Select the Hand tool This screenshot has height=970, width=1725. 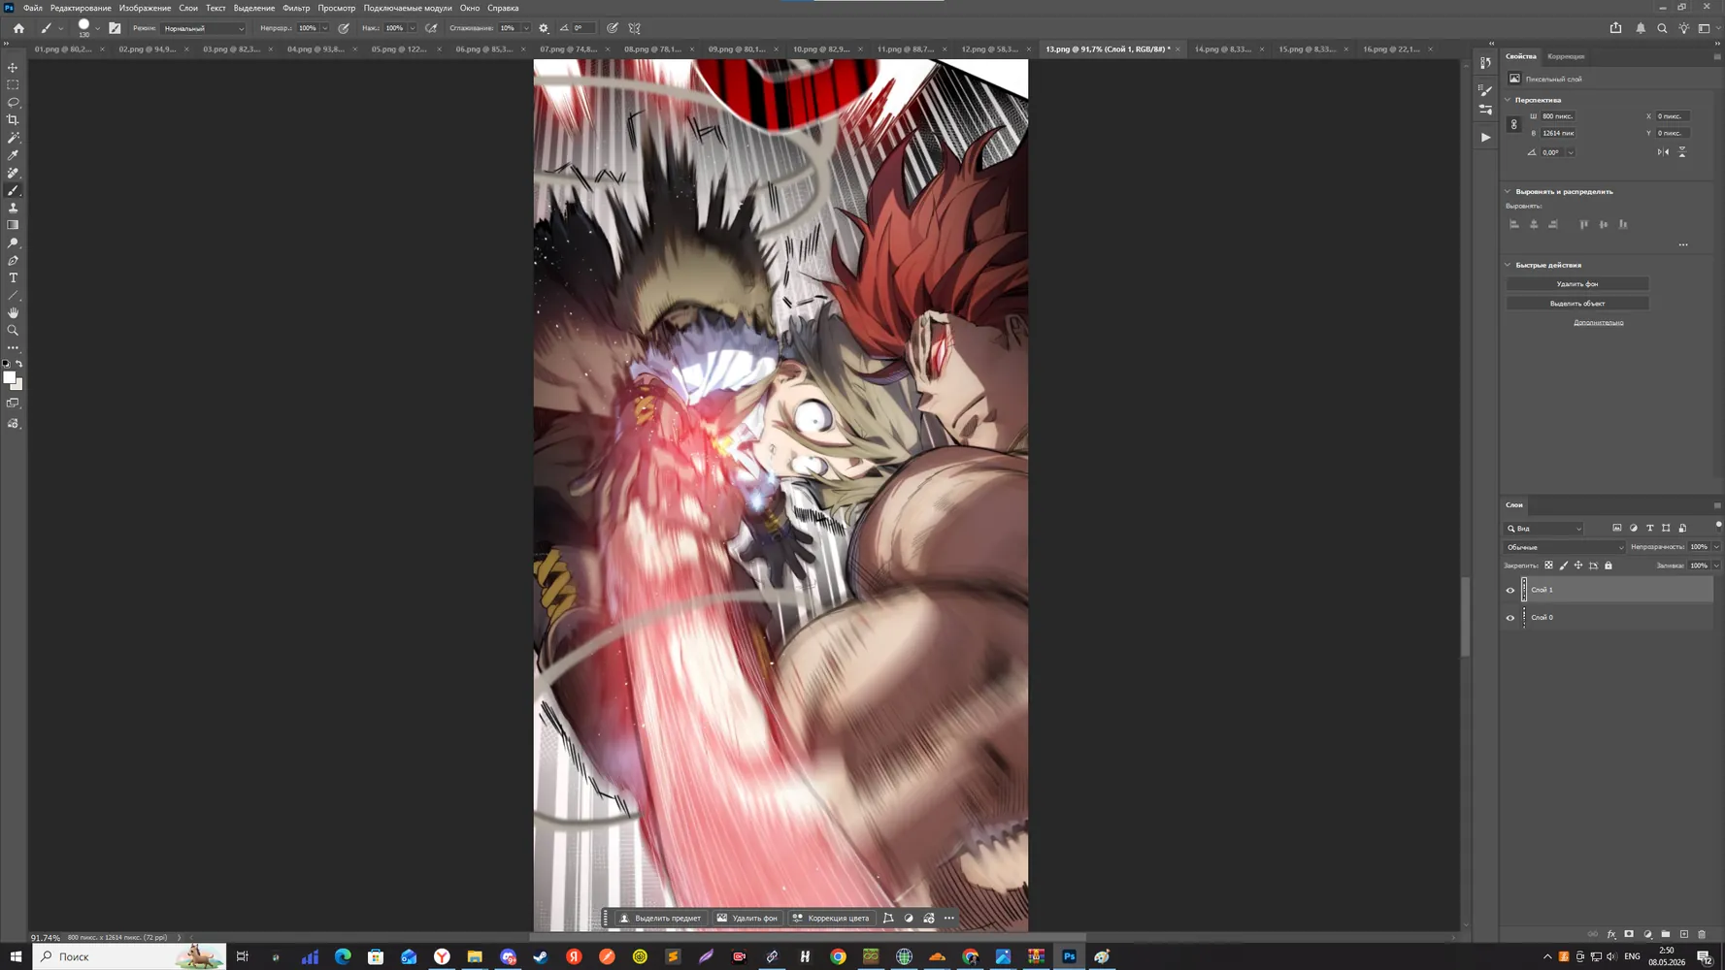click(14, 313)
